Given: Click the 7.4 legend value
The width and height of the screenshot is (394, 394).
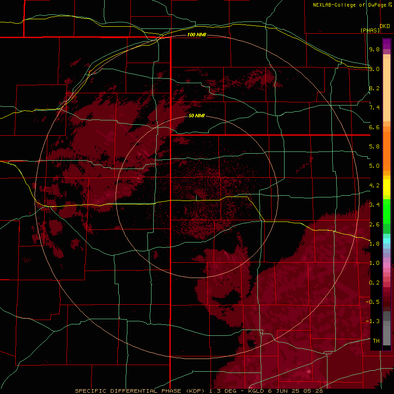Looking at the screenshot, I should point(374,108).
